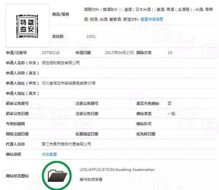
Task: Click the green folder trademark status icon
Action: pos(57,175)
